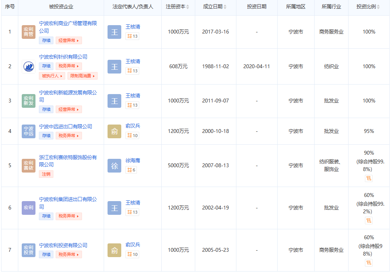
Task: Click the related-companies badge 10 in row 7
Action: click(132, 254)
